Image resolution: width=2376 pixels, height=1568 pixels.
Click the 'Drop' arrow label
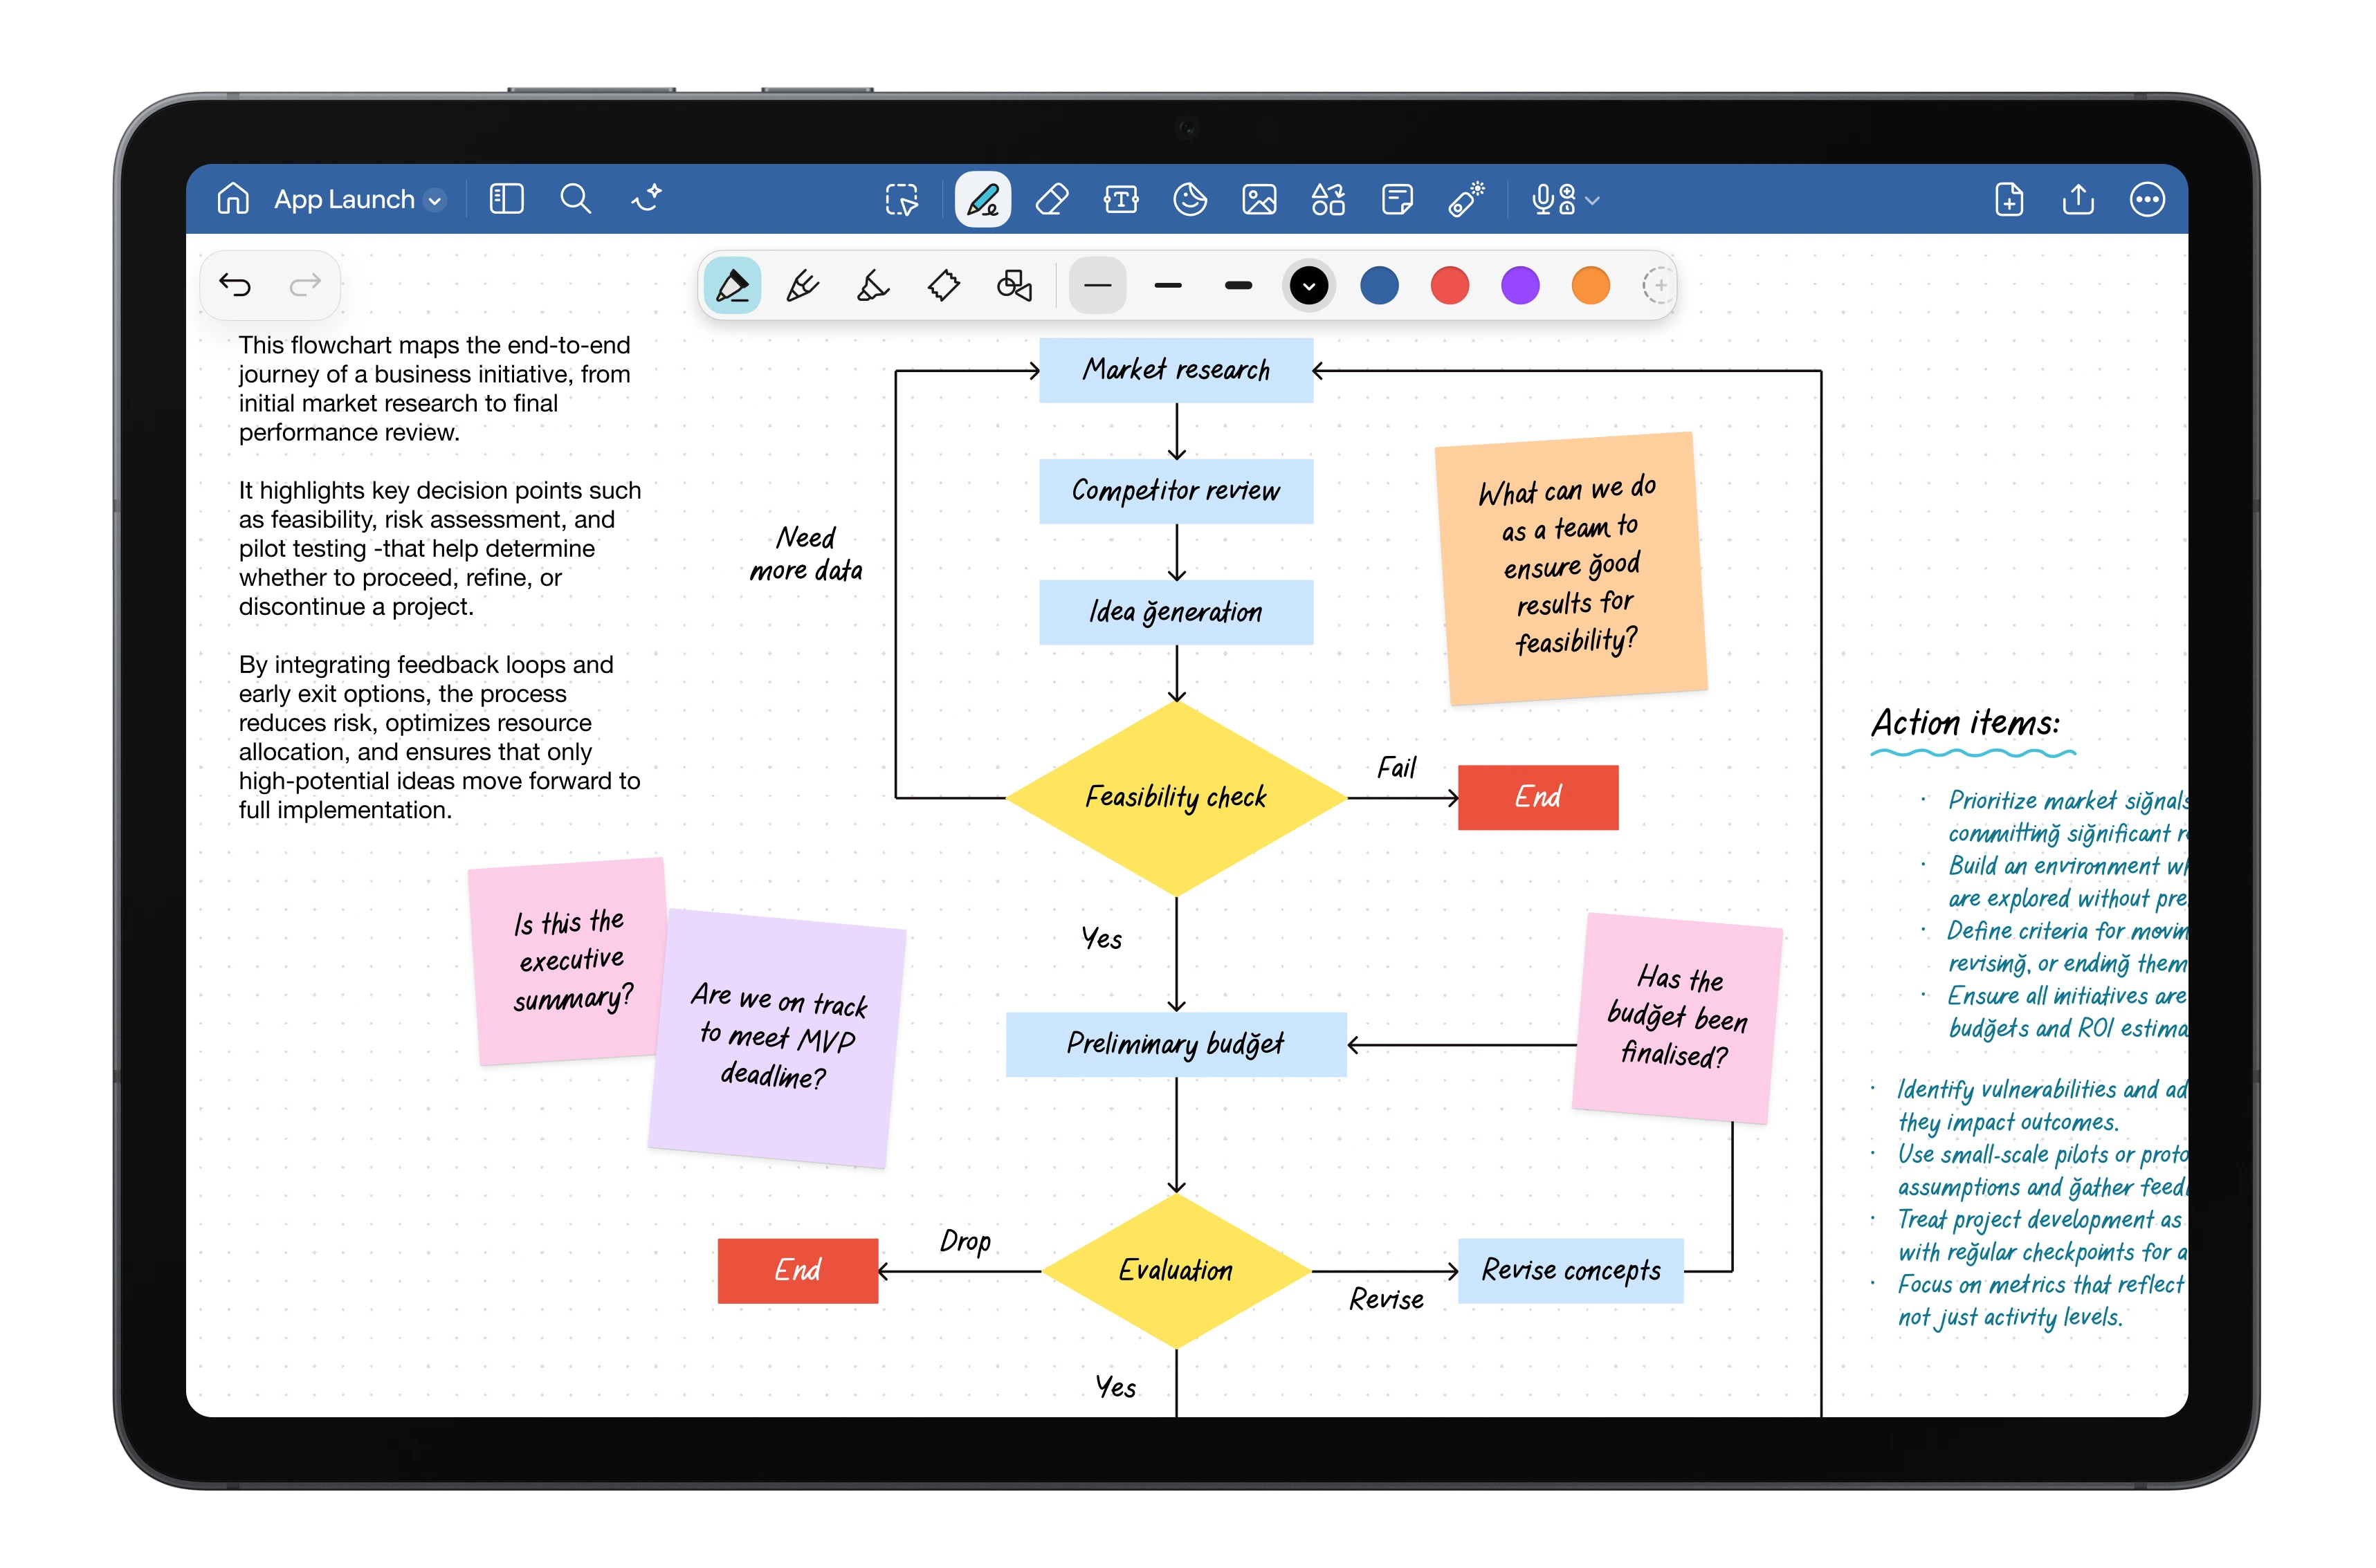[965, 1241]
